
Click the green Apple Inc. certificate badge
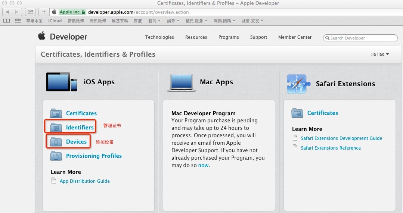coord(72,12)
